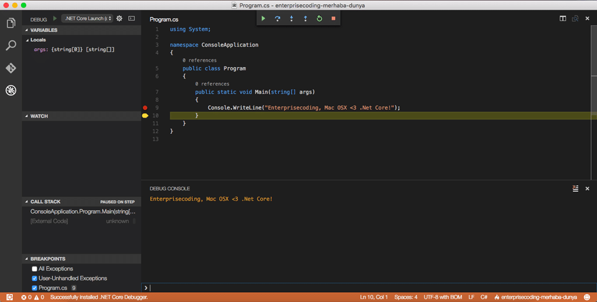Select the Program.cs editor tab
This screenshot has height=302, width=597.
(x=164, y=19)
